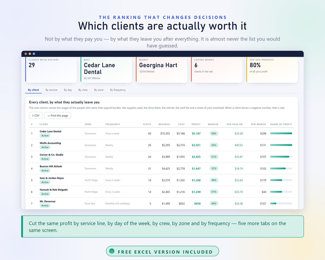The height and width of the screenshot is (260, 325).
Task: Click the Hannah & Rob Delgado client name
Action: tap(54, 190)
